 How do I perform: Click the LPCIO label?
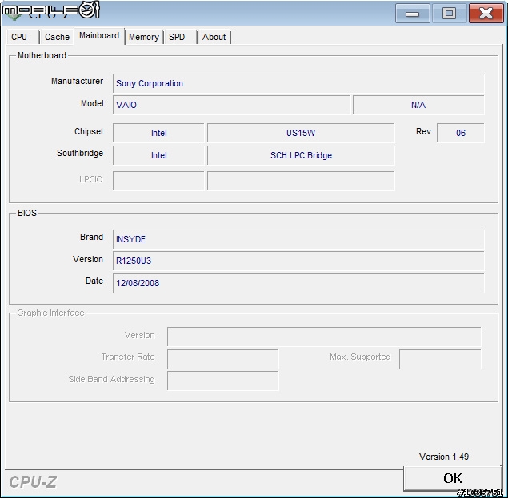click(91, 179)
